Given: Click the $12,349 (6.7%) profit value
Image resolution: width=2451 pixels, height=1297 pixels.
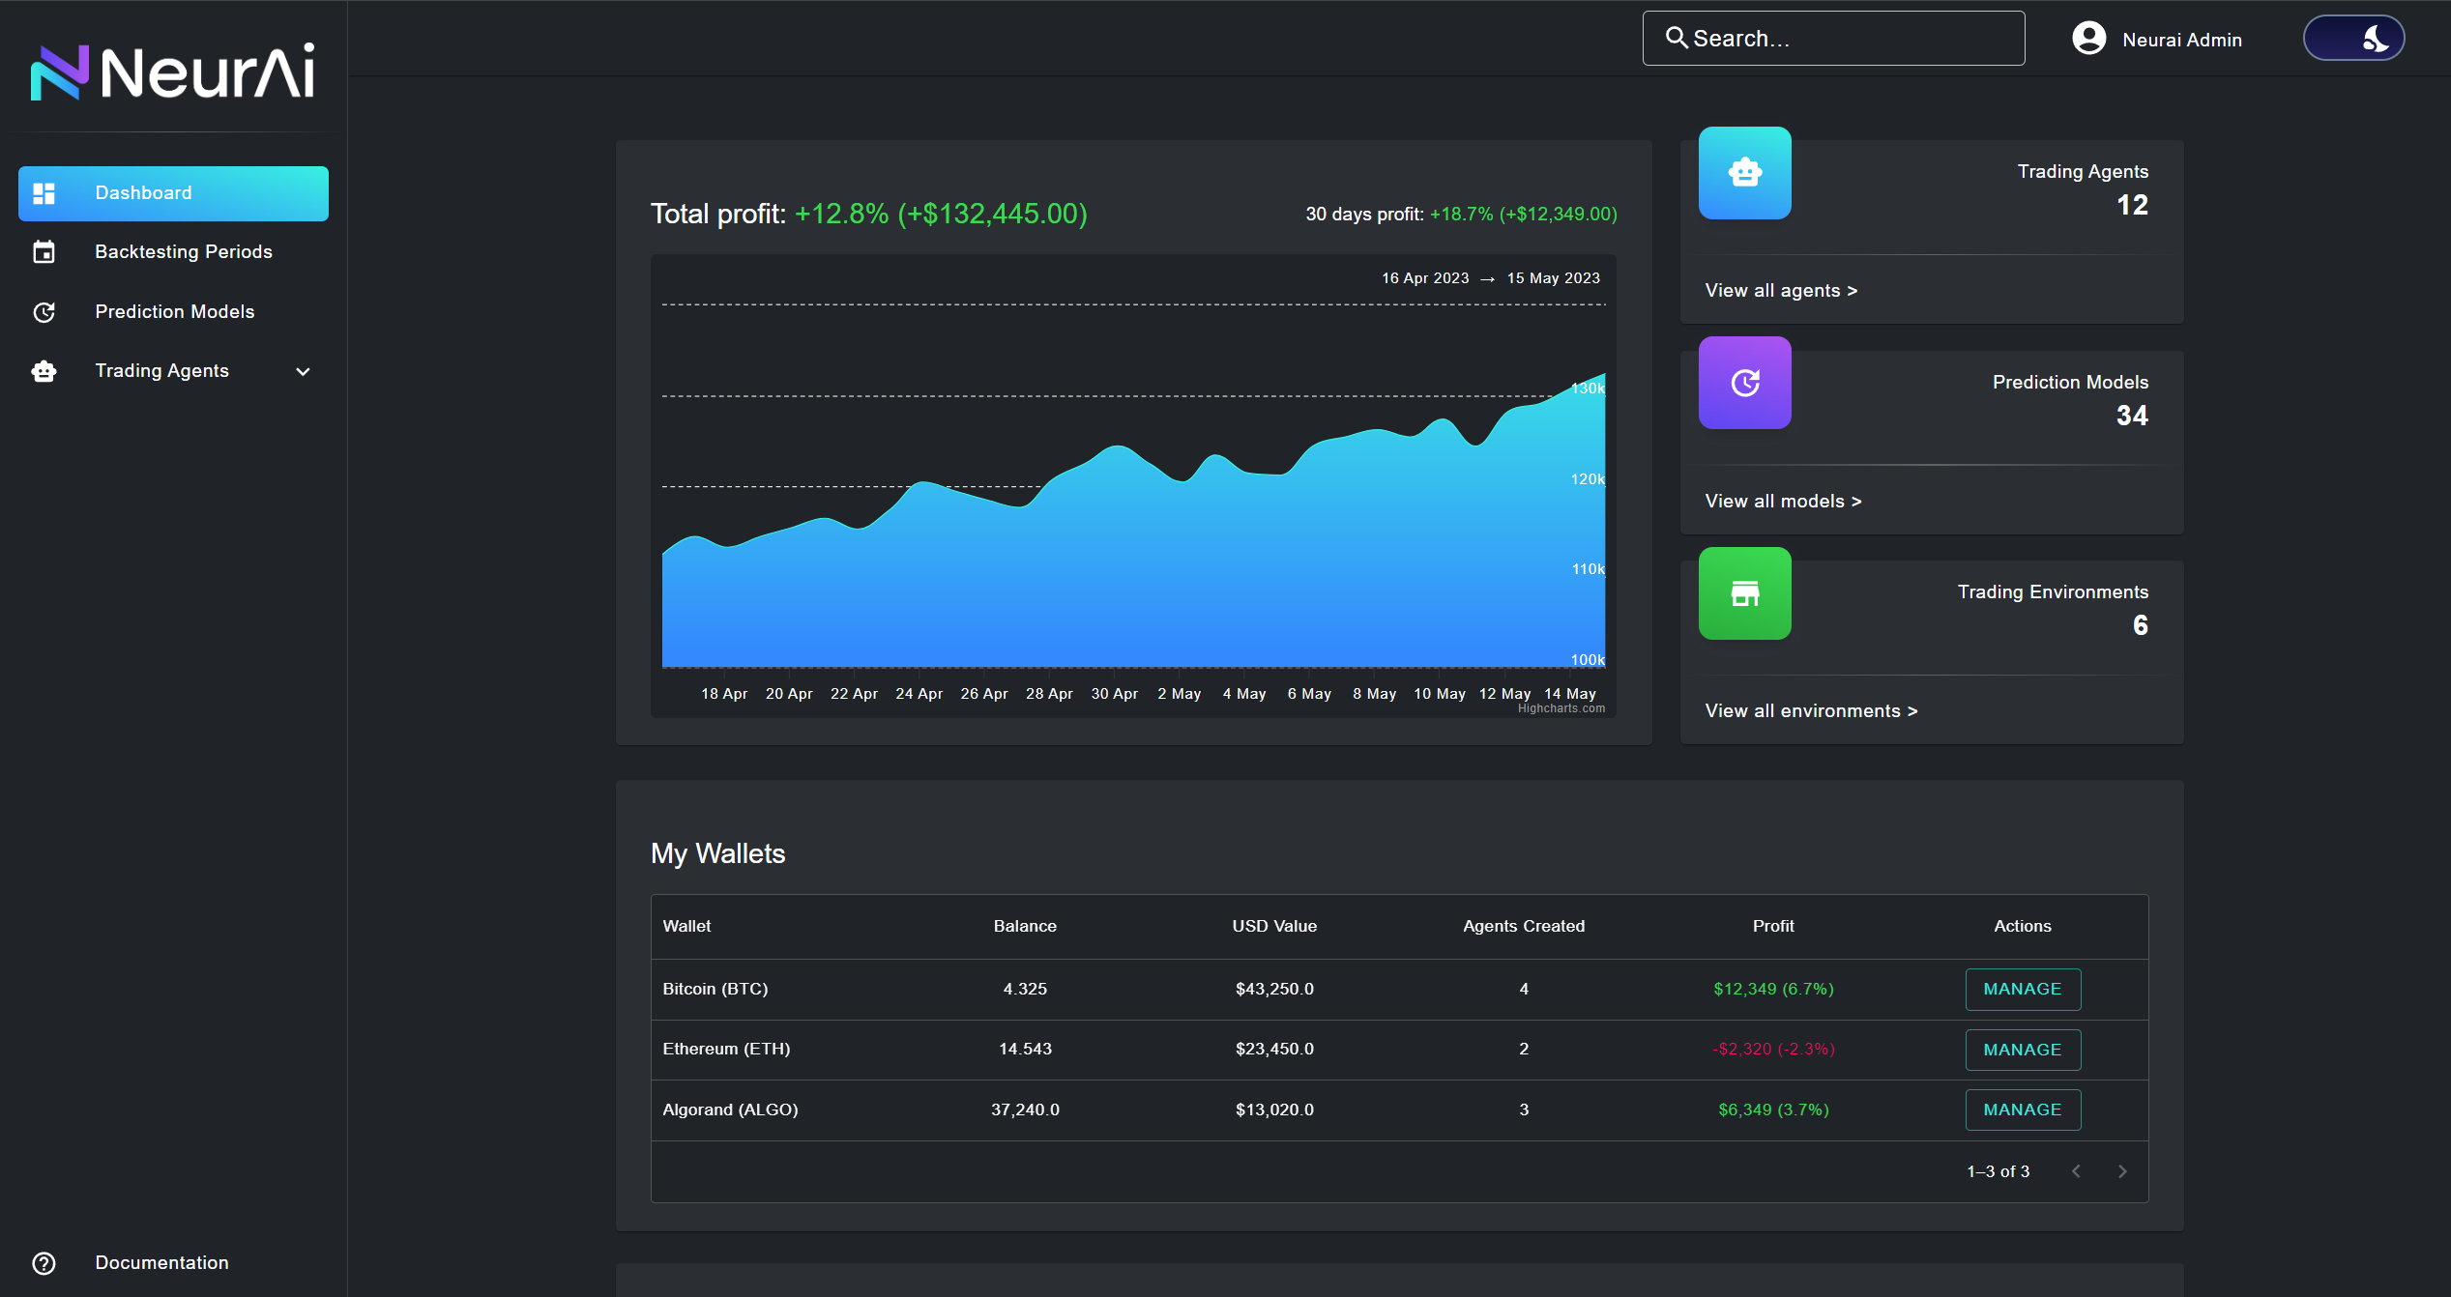Looking at the screenshot, I should click(x=1773, y=990).
